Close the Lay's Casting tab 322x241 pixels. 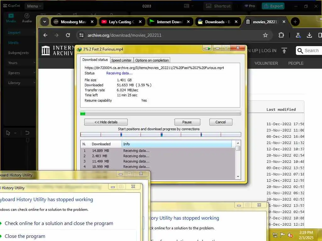click(x=140, y=22)
